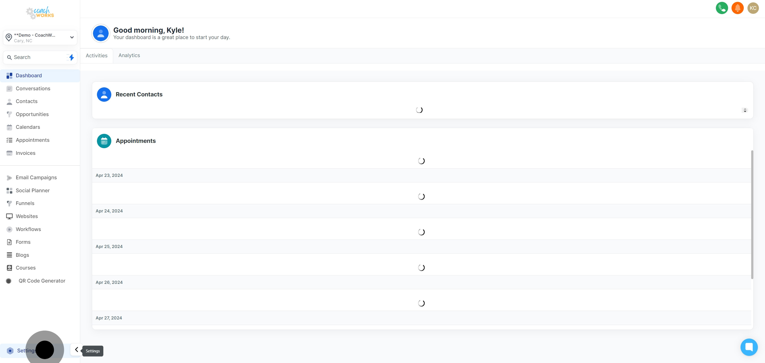Select the Activities tab

click(x=96, y=56)
